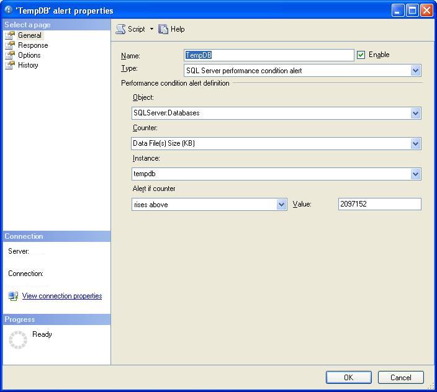437x392 pixels.
Task: Click the 'Ready' status text
Action: pyautogui.click(x=42, y=334)
